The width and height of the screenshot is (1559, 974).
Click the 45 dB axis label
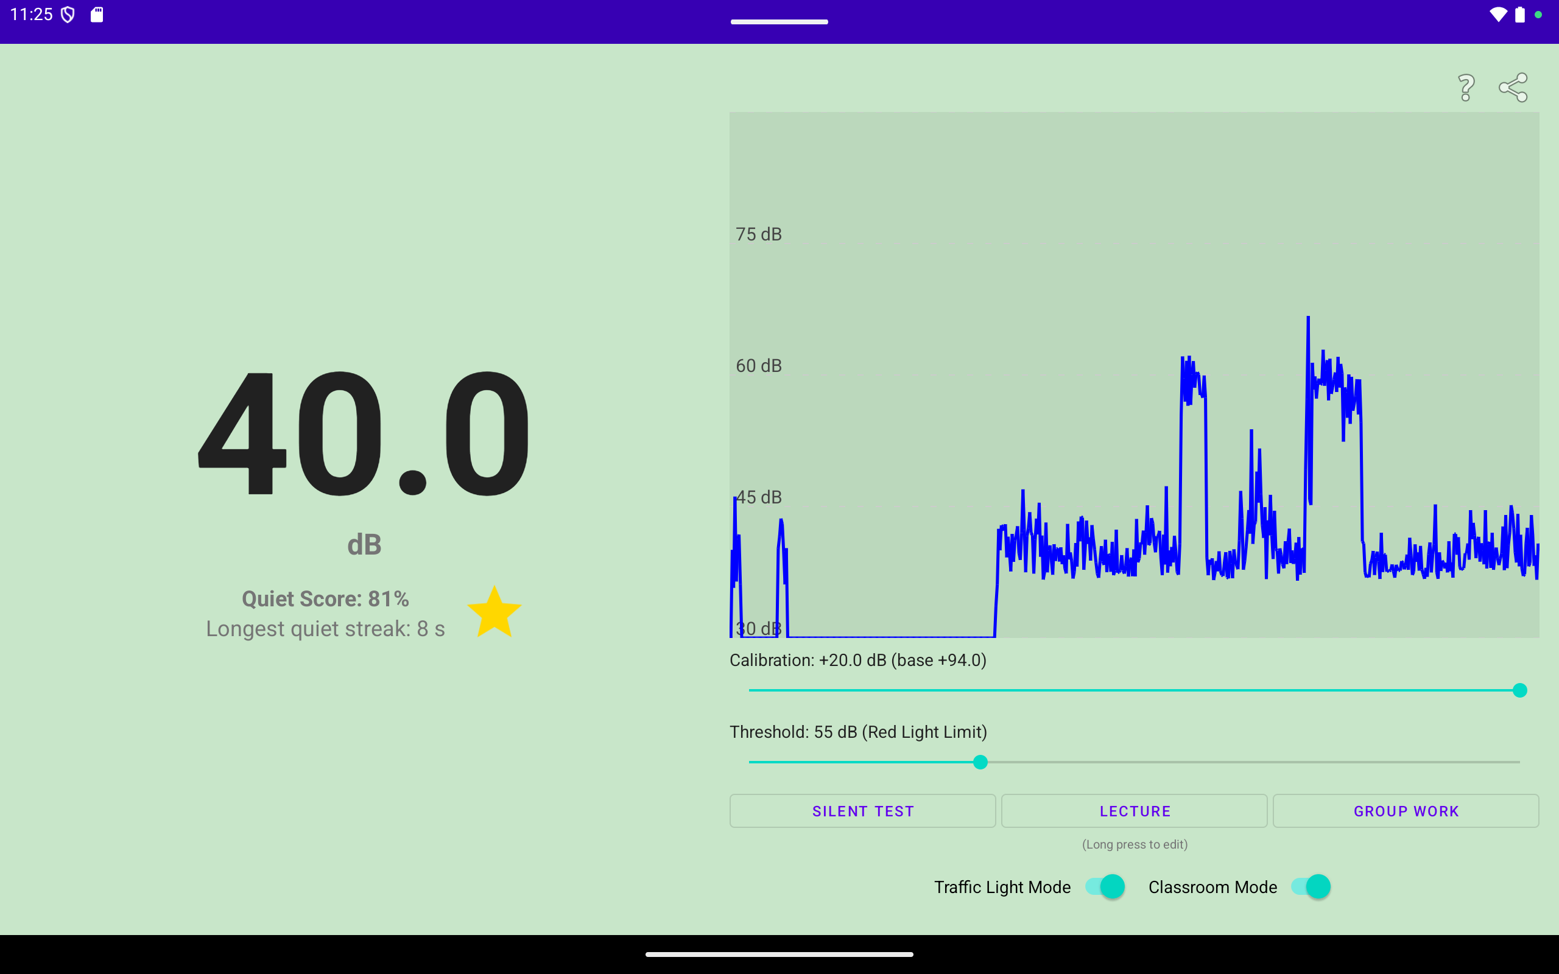[759, 497]
